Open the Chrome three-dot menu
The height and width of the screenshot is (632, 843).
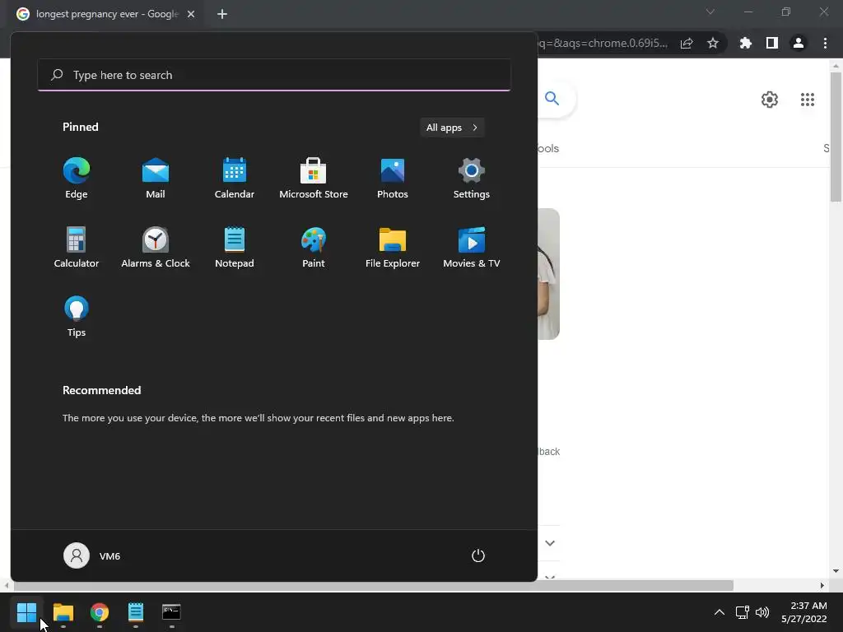825,43
